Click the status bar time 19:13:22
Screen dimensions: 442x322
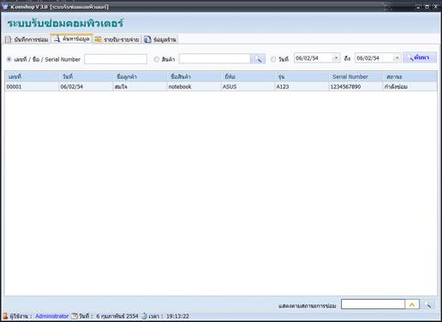[177, 316]
